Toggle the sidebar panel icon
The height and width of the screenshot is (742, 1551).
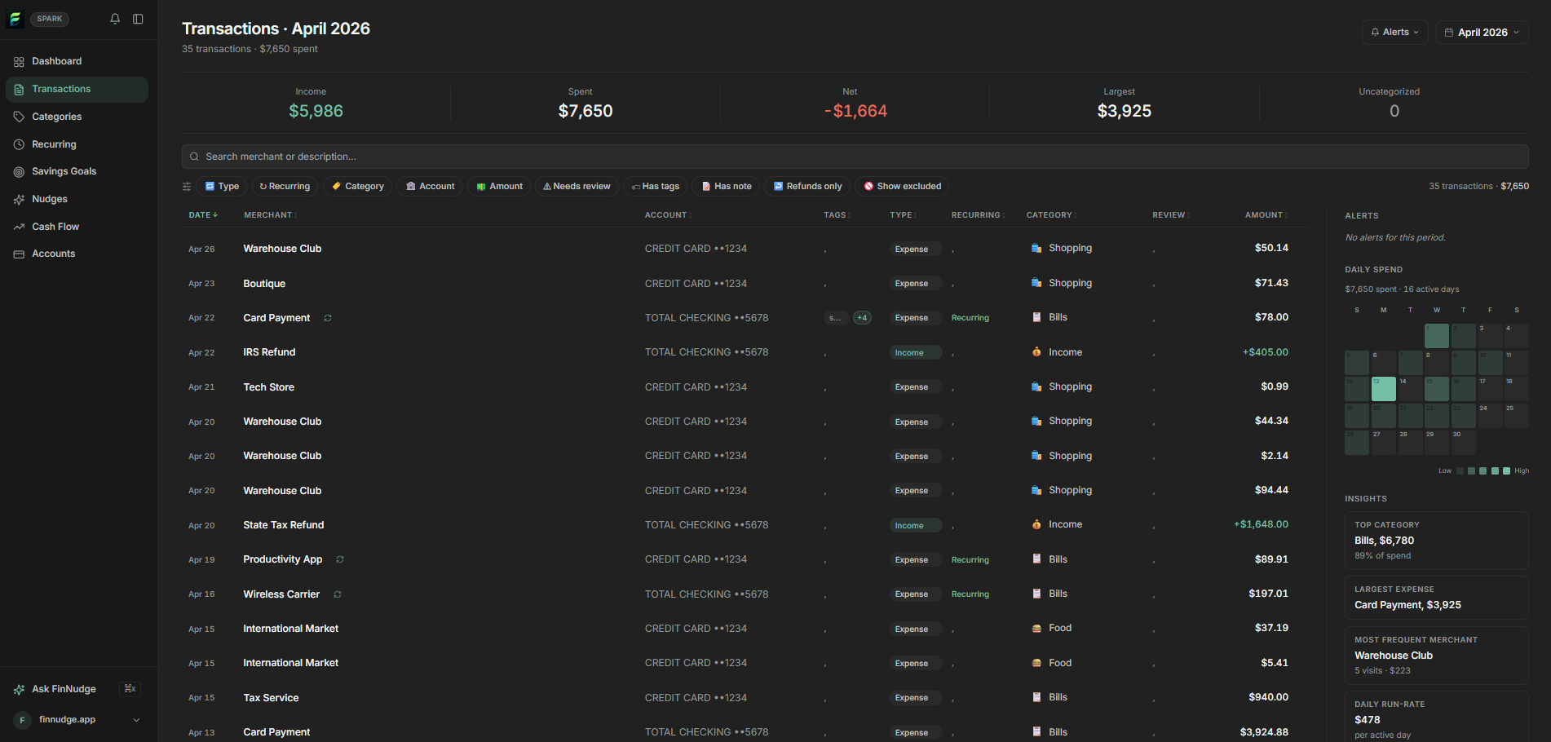click(x=138, y=19)
